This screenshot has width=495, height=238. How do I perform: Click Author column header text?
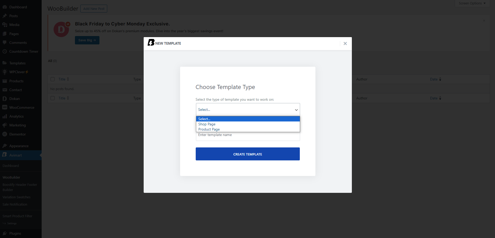362,79
